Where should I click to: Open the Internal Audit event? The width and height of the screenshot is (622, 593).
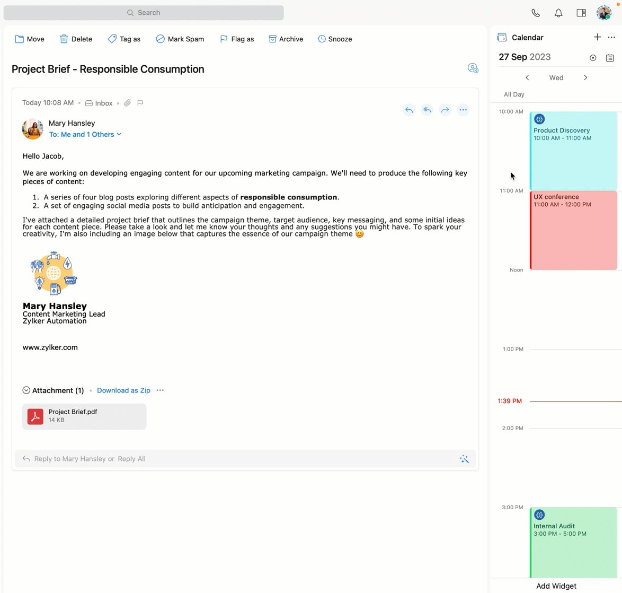click(x=574, y=543)
